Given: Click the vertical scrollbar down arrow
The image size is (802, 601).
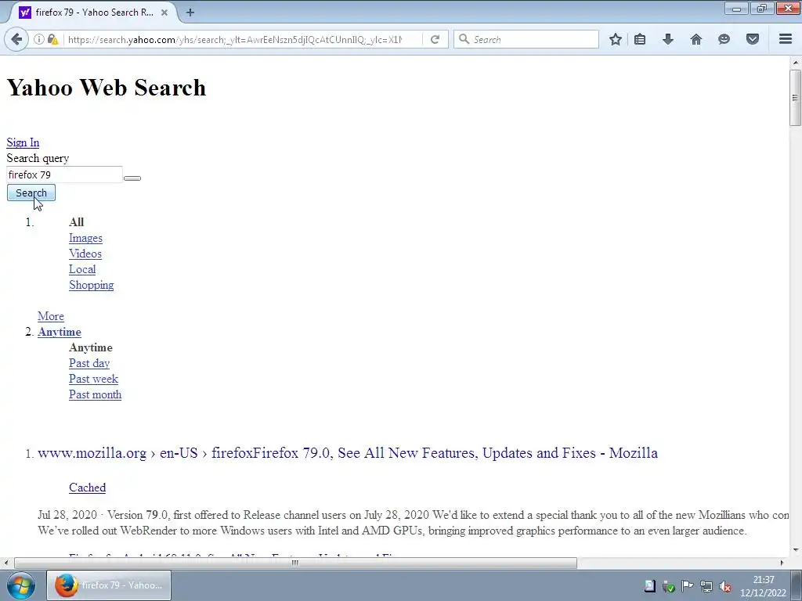Looking at the screenshot, I should click(x=795, y=550).
